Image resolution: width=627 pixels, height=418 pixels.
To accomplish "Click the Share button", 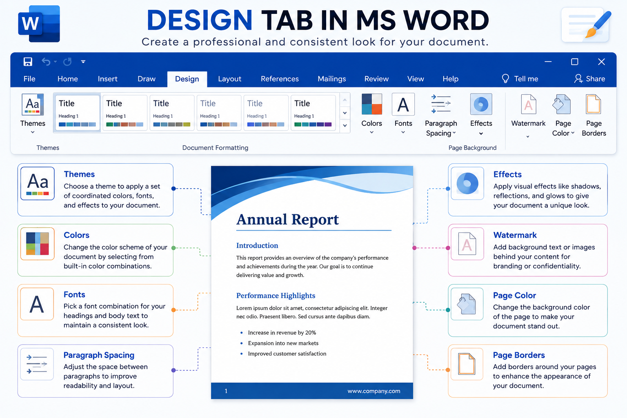I will [x=590, y=79].
